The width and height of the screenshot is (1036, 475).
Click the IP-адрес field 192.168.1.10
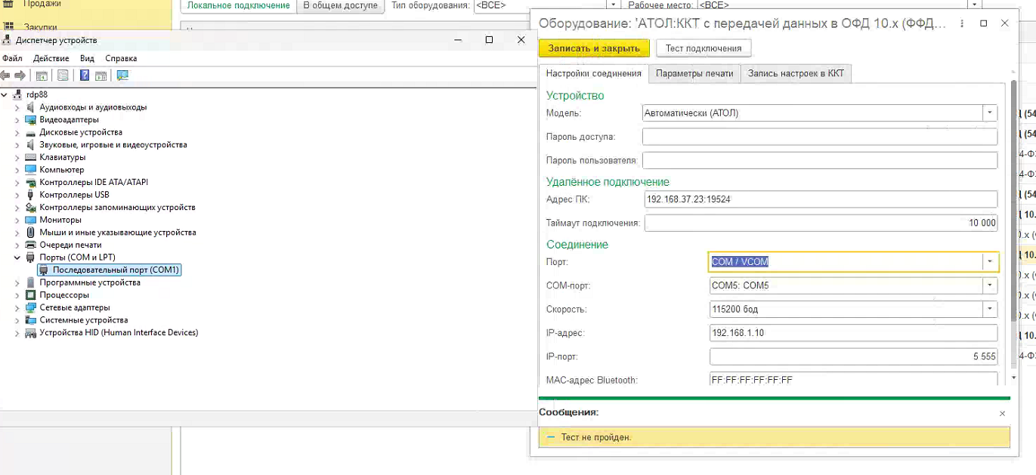(x=854, y=333)
